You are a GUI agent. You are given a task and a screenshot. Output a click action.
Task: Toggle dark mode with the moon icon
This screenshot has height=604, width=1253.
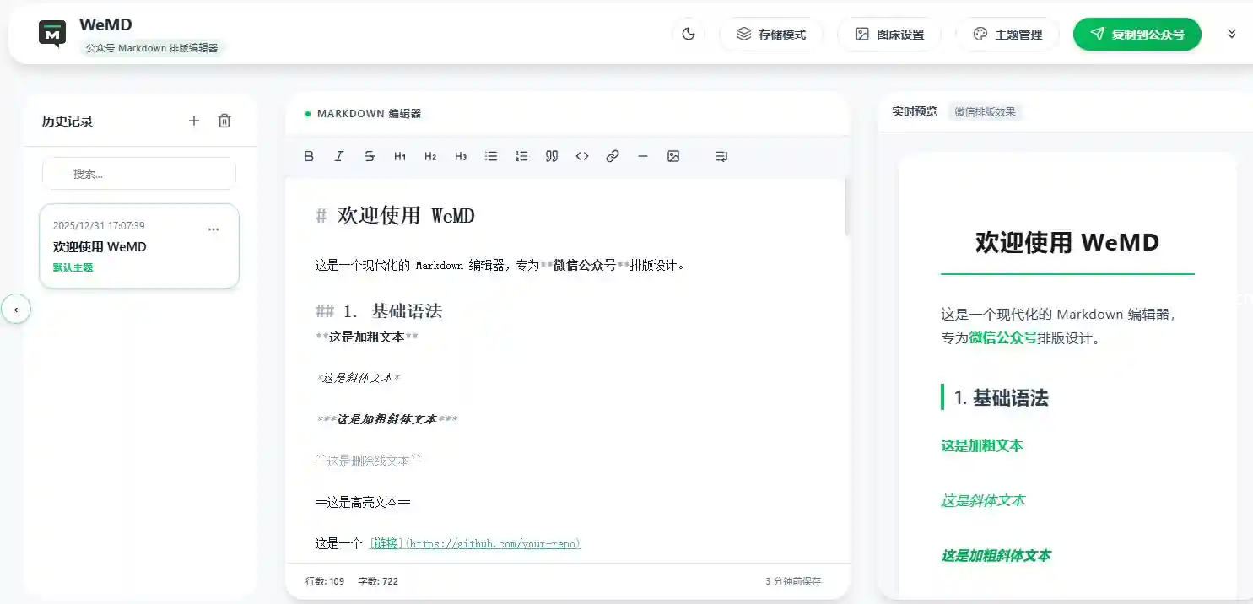pos(689,35)
